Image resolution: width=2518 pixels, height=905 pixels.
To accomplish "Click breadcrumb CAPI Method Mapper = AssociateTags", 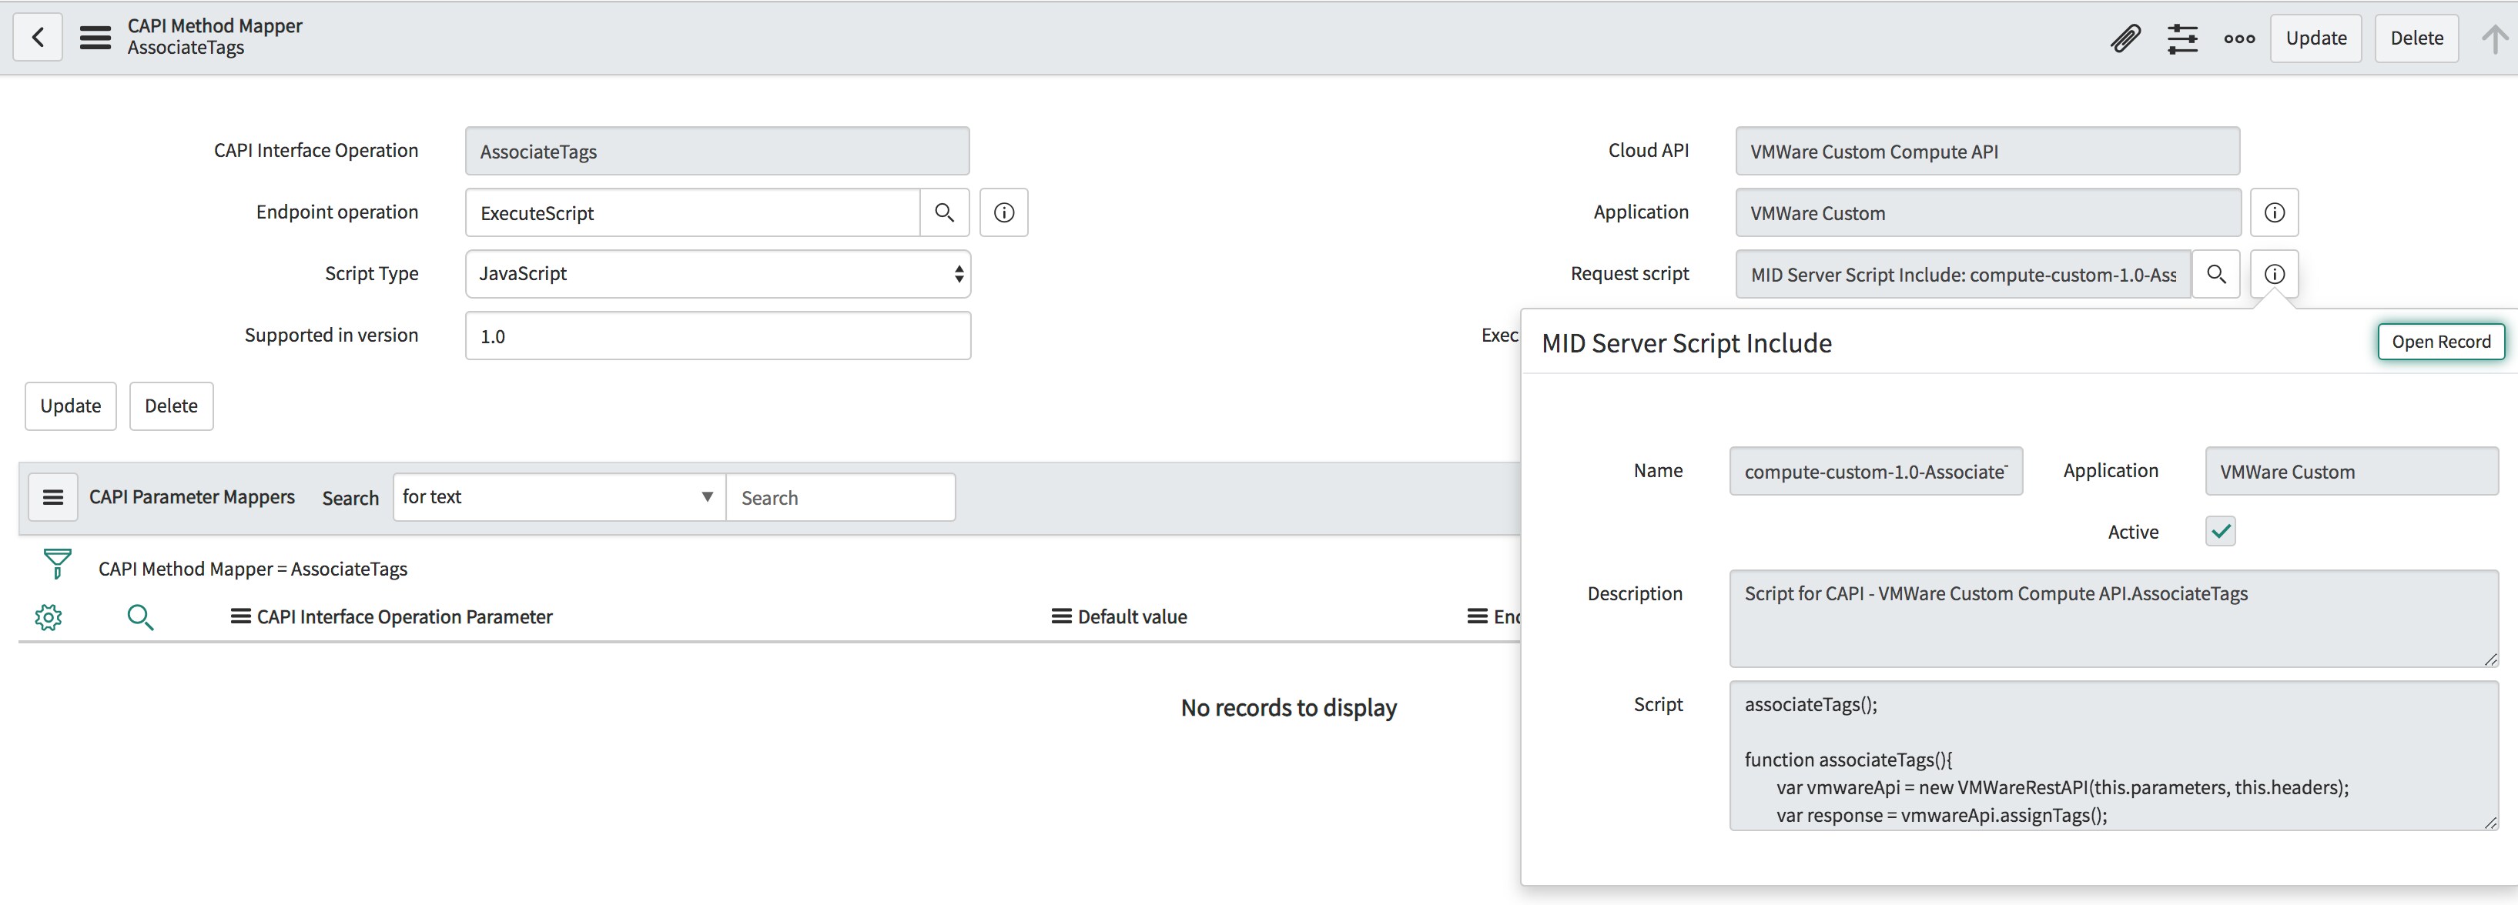I will coord(253,569).
